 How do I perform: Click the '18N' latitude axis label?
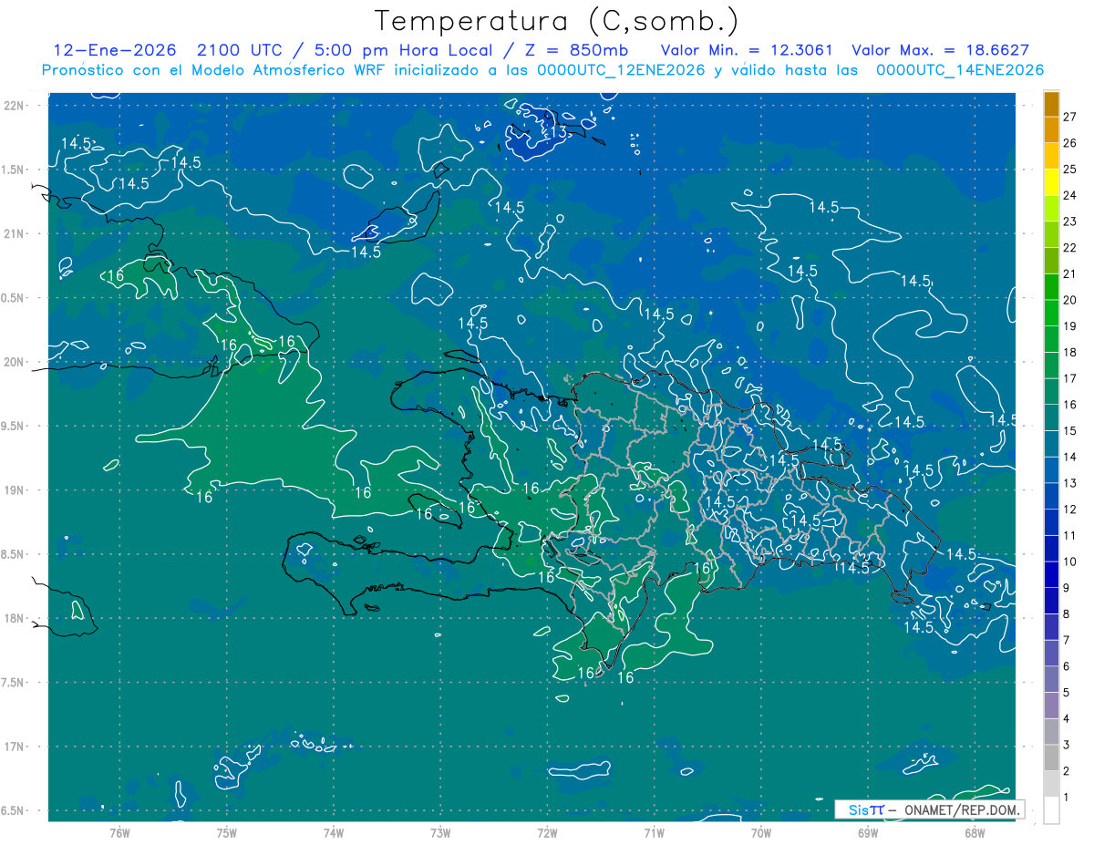click(15, 619)
